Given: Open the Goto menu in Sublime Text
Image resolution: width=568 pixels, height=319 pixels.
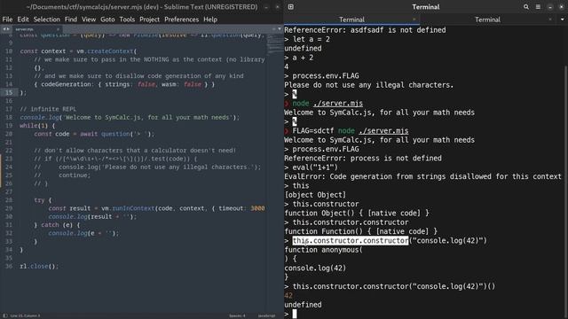Looking at the screenshot, I should 107,19.
